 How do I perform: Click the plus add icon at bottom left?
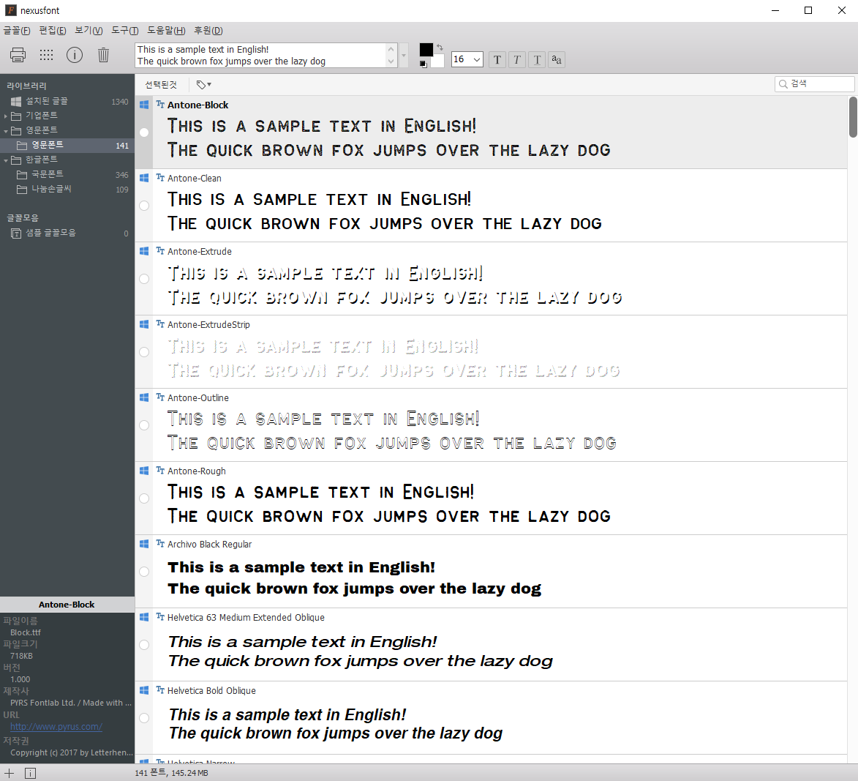pyautogui.click(x=9, y=773)
